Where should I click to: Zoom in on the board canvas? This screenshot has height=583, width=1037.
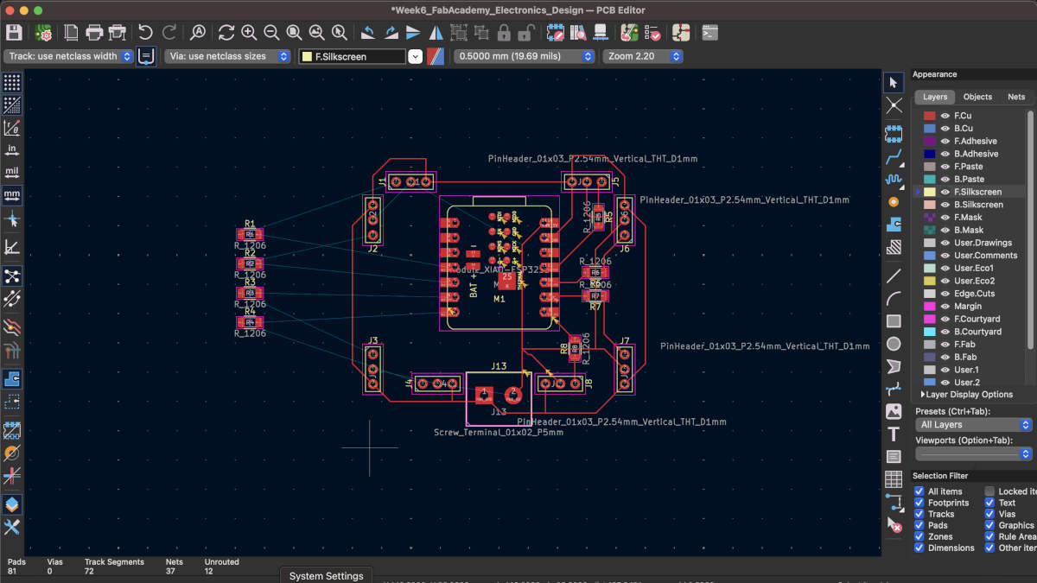[249, 33]
